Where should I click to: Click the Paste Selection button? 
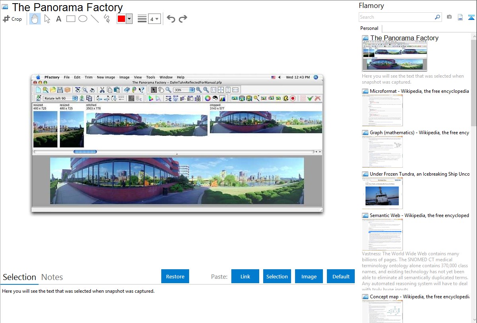277,276
